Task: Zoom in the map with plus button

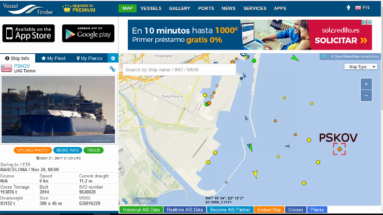Action: (x=366, y=84)
